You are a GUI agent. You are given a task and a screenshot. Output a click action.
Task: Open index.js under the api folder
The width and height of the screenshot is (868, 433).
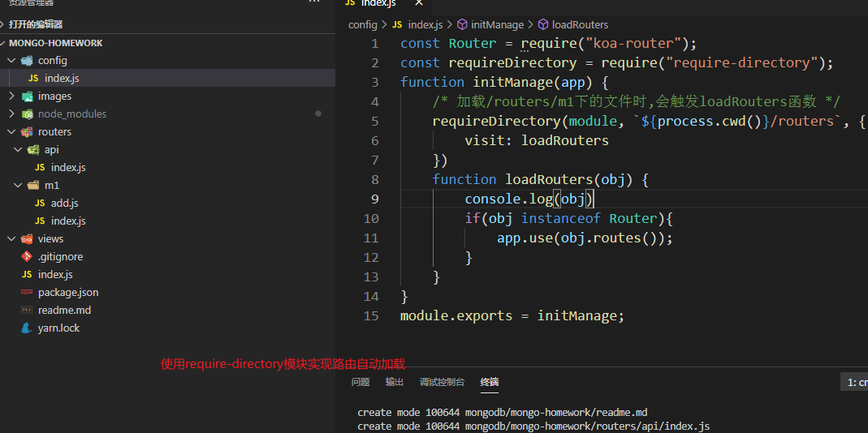click(x=69, y=168)
